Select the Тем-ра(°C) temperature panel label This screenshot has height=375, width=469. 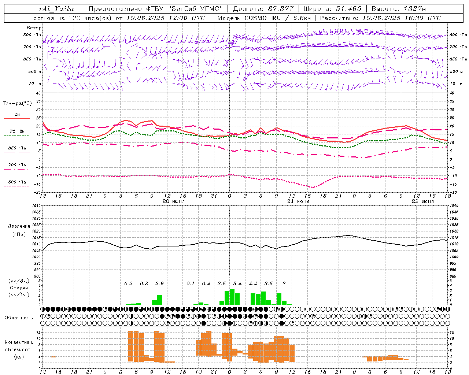pyautogui.click(x=17, y=104)
